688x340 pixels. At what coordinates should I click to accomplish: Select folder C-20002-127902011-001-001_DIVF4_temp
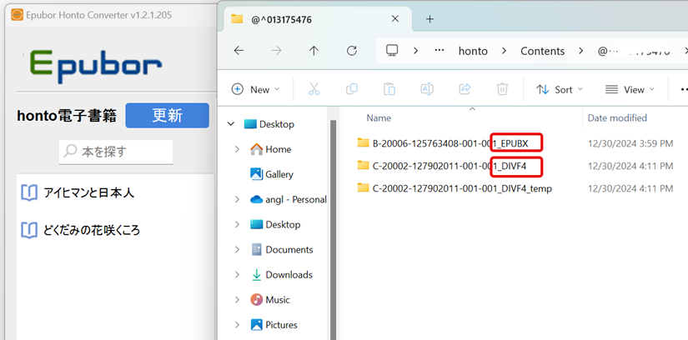coord(462,188)
